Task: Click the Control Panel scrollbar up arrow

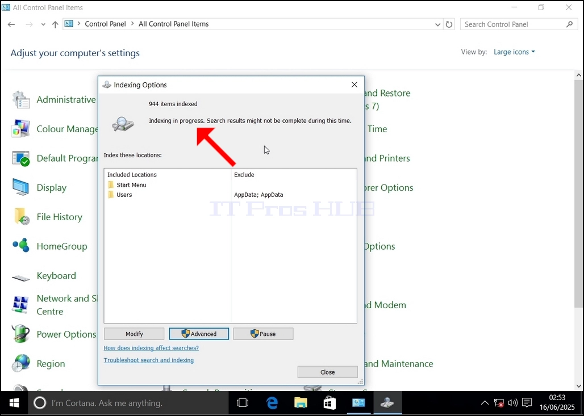Action: point(579,75)
